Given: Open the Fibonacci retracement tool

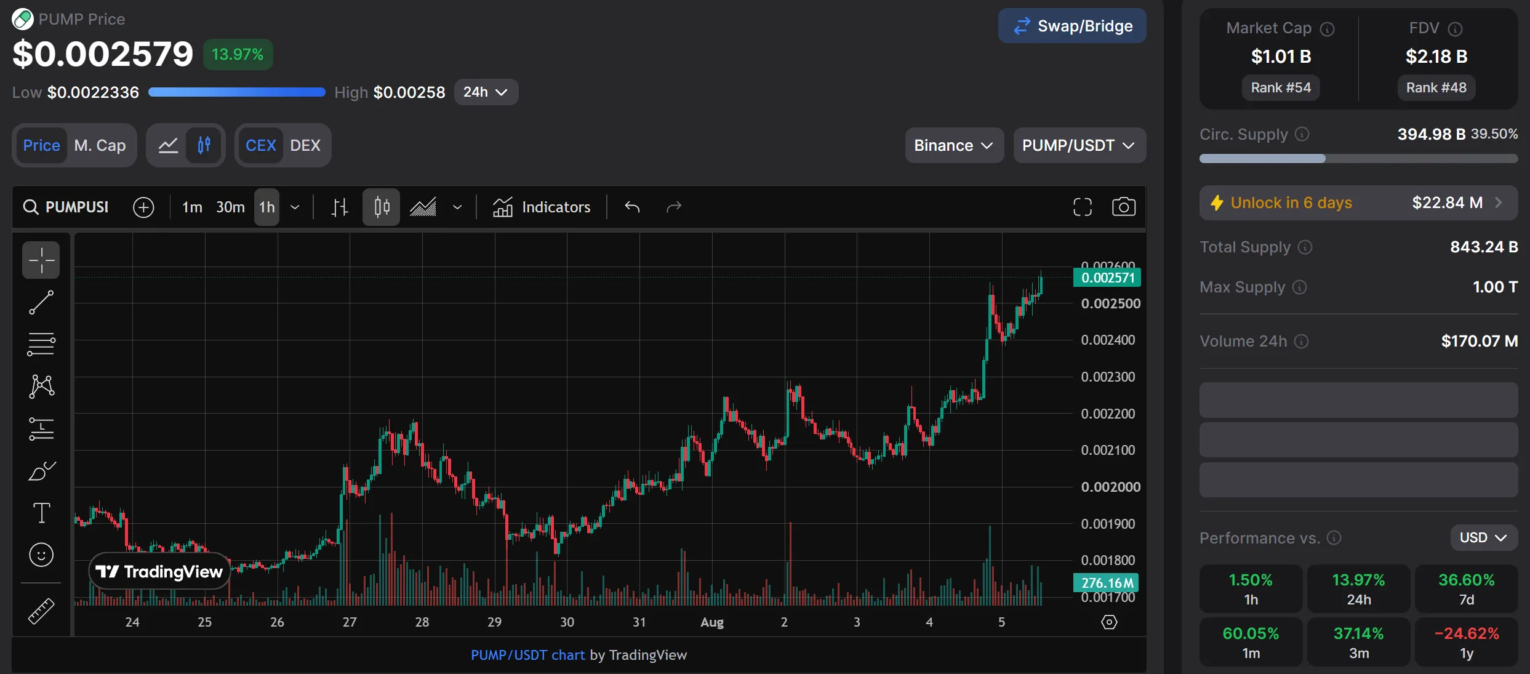Looking at the screenshot, I should (41, 344).
